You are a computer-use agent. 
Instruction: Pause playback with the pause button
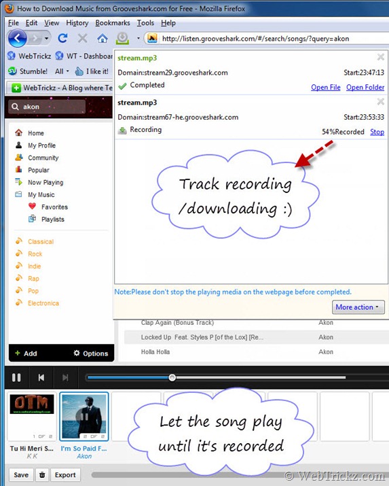[16, 377]
